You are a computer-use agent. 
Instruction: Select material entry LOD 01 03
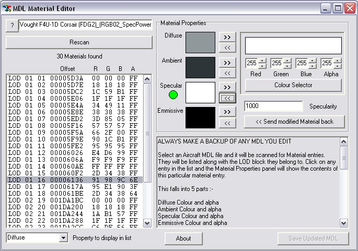click(73, 91)
